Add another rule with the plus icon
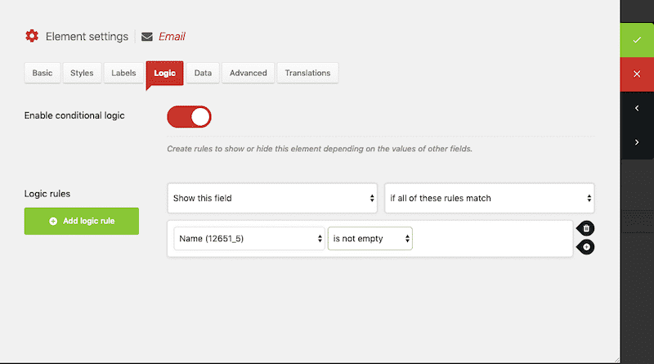Image resolution: width=654 pixels, height=364 pixels. coord(585,247)
